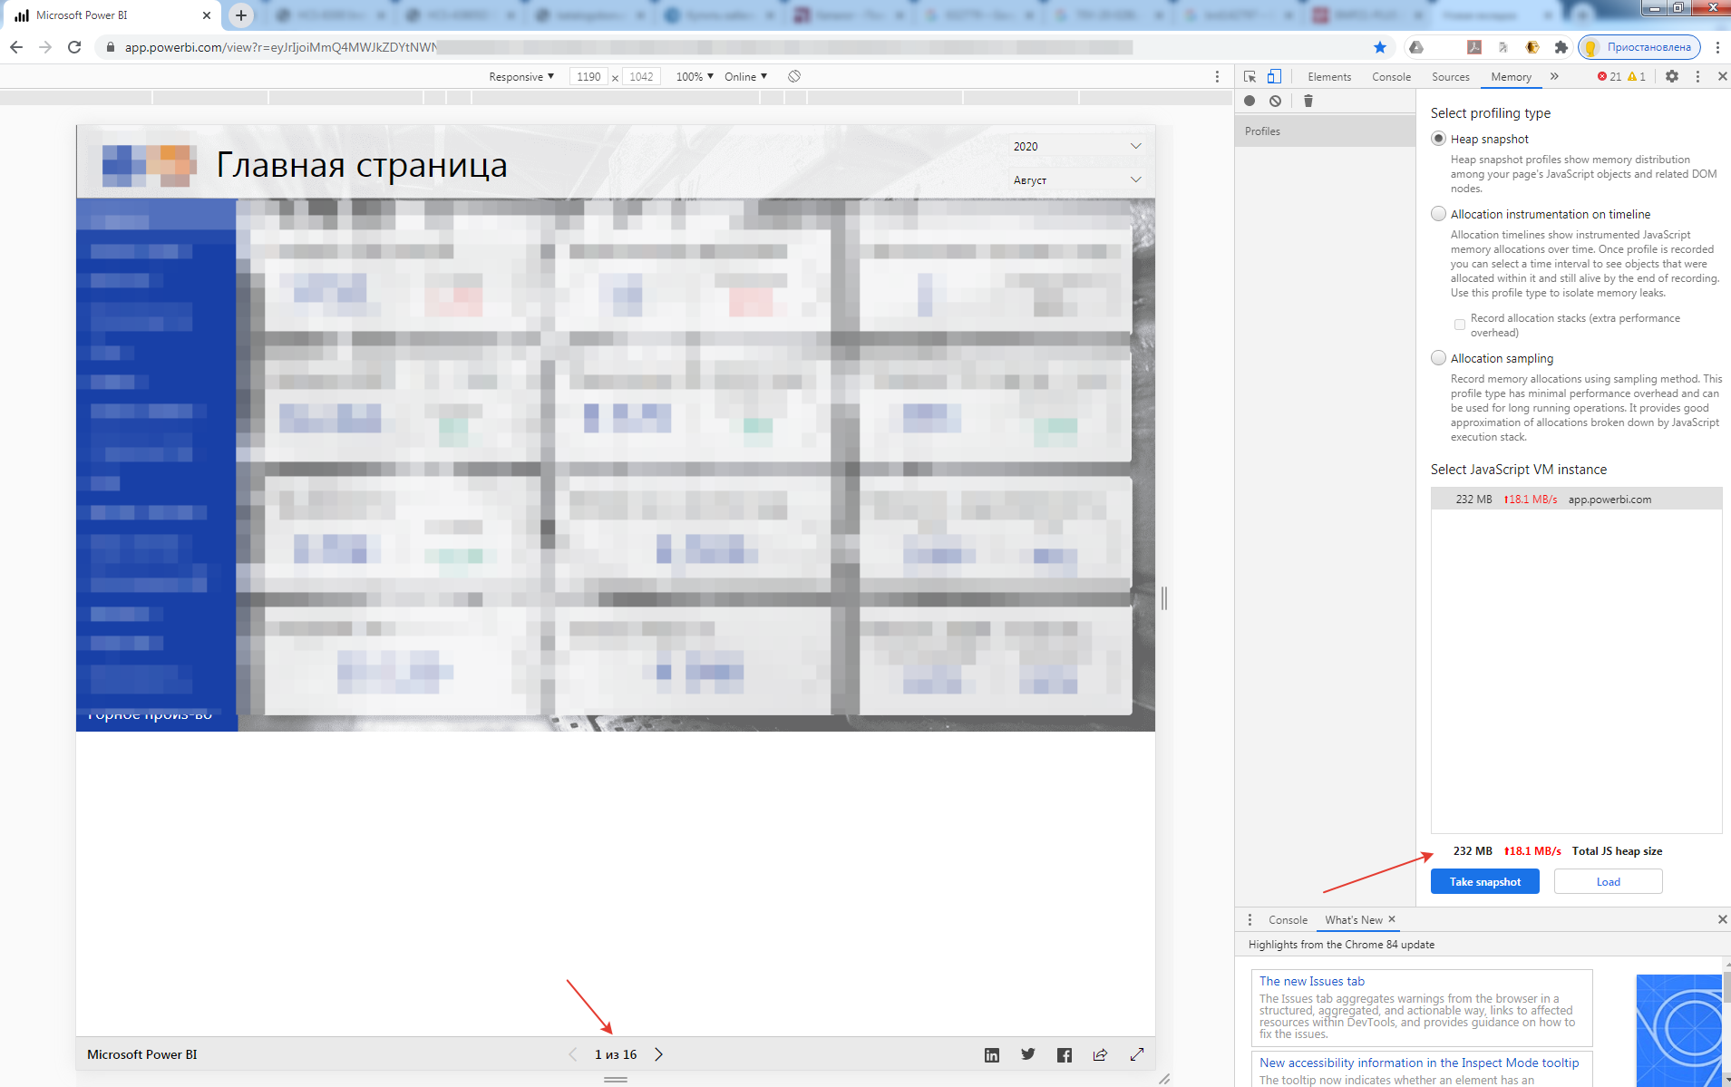Screen dimensions: 1731x1087
Task: Click the clear all profiles icon
Action: coord(1275,101)
